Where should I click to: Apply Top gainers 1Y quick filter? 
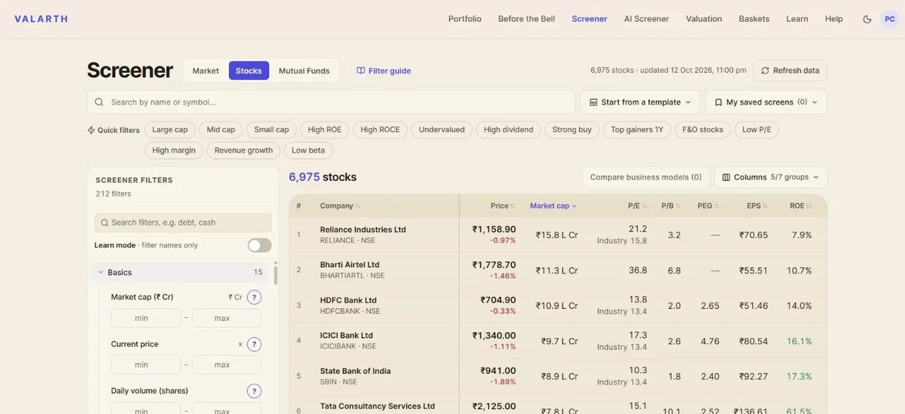(637, 130)
